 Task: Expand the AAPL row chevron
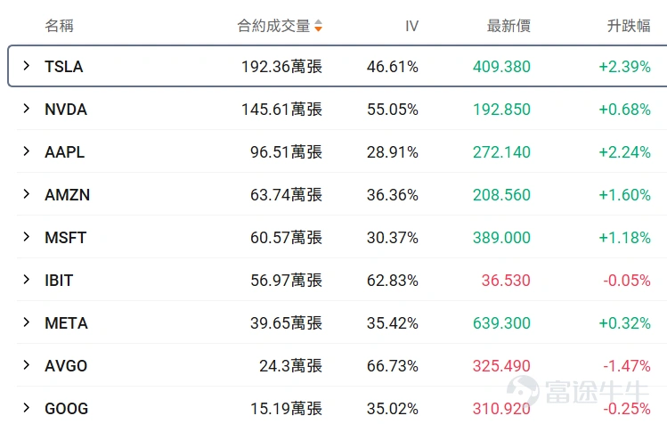27,151
